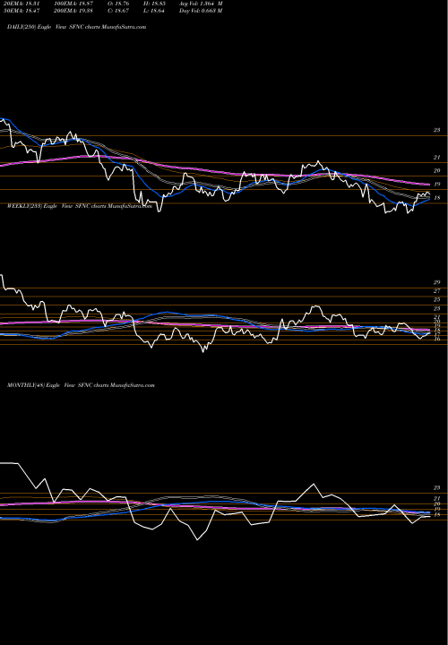448x645 pixels.
Task: Click the 25 price label on weekly chart
Action: coord(436,300)
